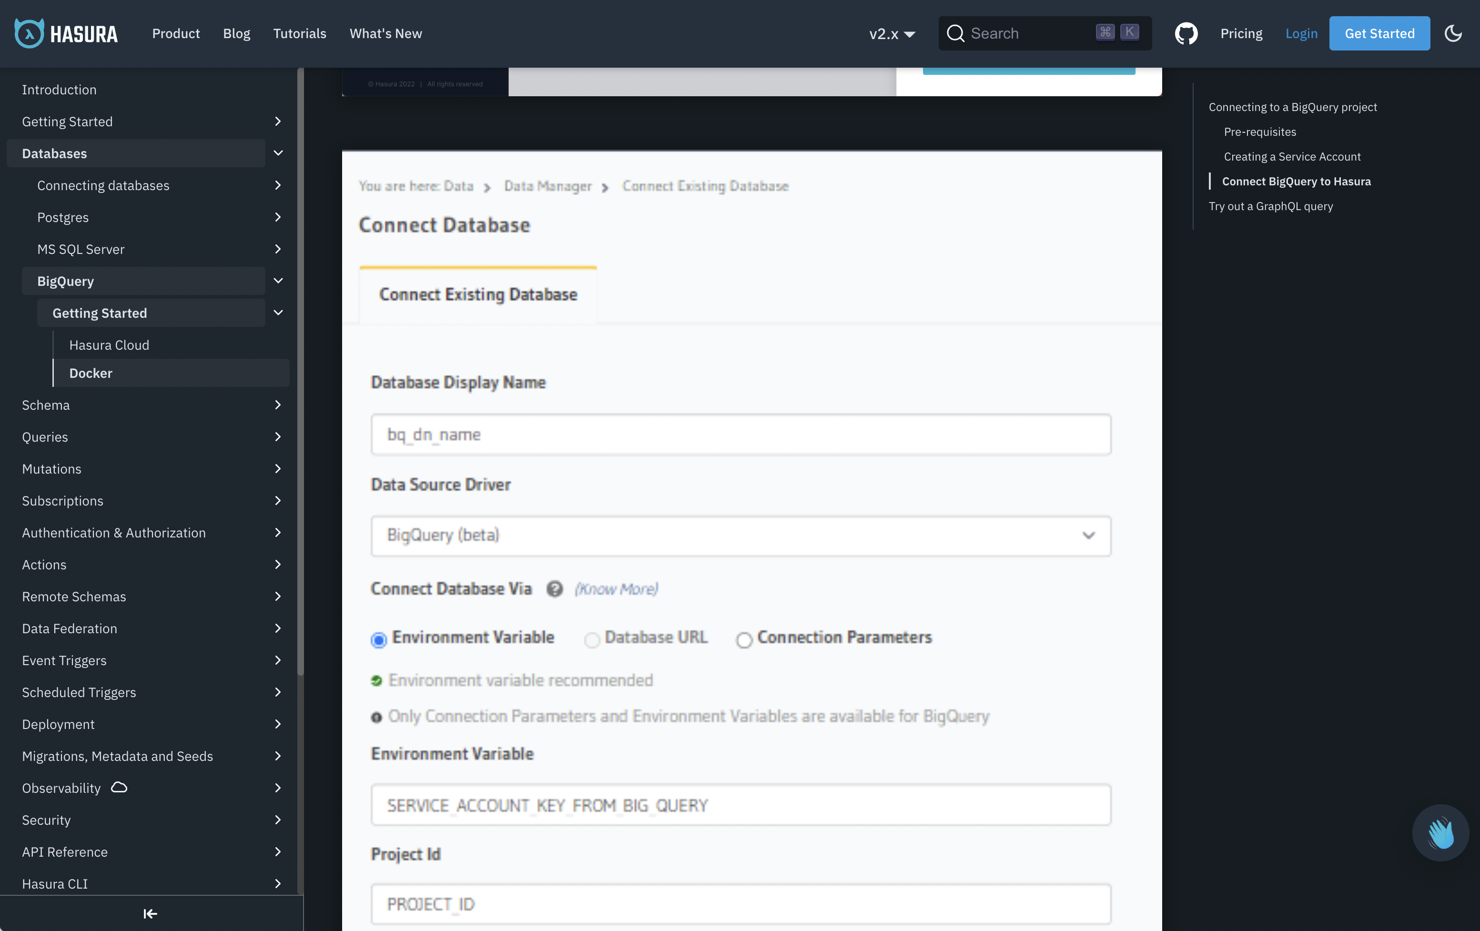This screenshot has height=931, width=1480.
Task: Choose Connection Parameters radio button
Action: (x=744, y=640)
